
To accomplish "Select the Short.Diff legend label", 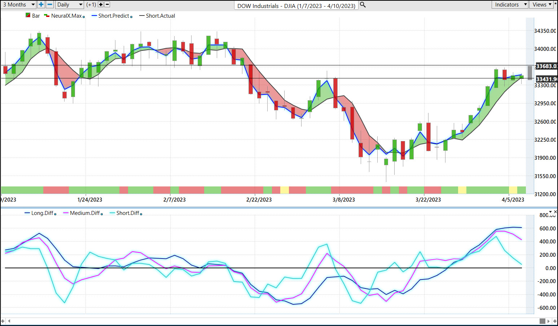I will (x=128, y=213).
